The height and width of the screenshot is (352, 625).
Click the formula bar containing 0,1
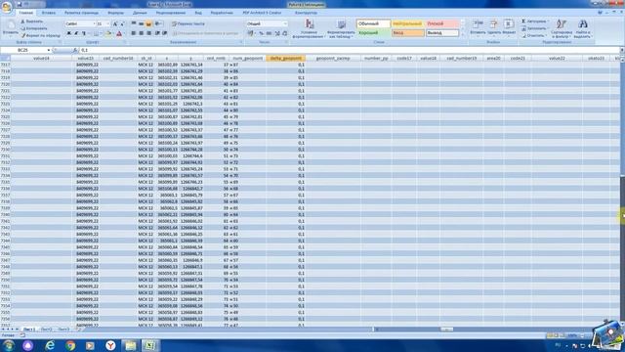point(350,50)
